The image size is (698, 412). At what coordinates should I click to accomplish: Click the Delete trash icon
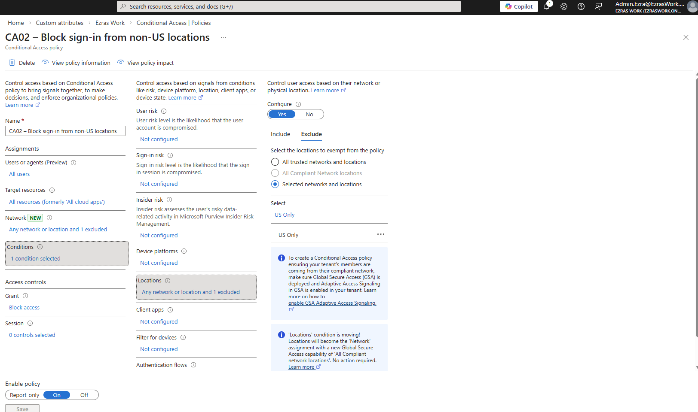pyautogui.click(x=12, y=63)
